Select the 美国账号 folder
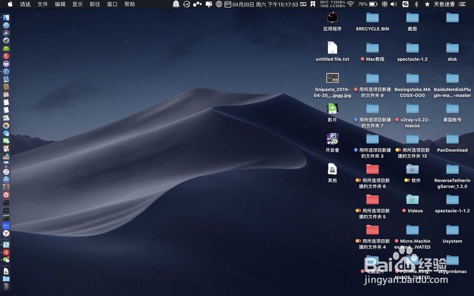Viewport: 474px width, 296px height. (x=452, y=113)
